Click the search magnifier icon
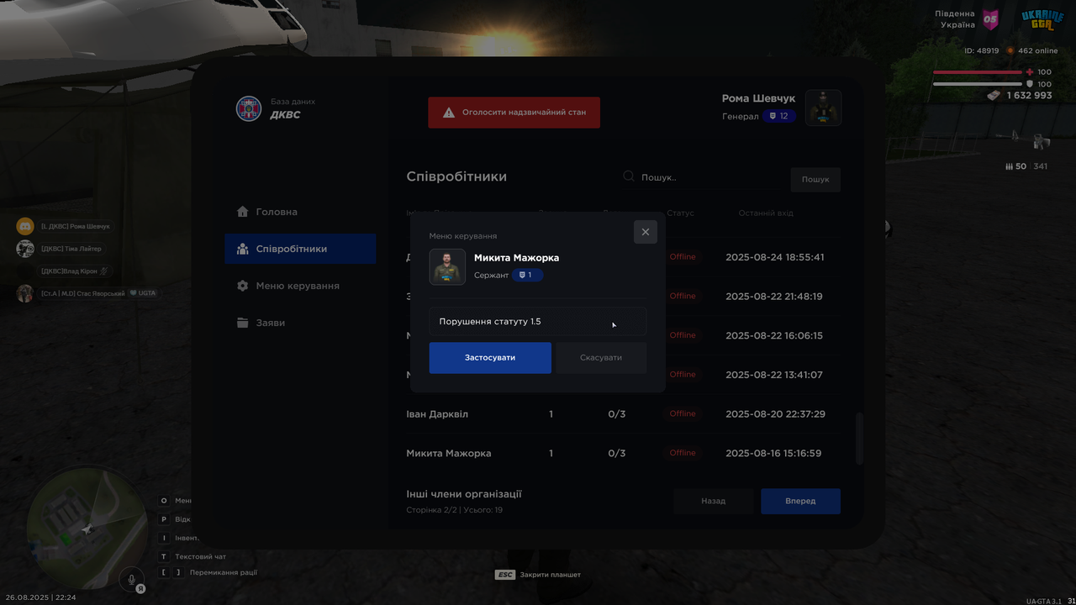Image resolution: width=1076 pixels, height=605 pixels. (x=629, y=176)
